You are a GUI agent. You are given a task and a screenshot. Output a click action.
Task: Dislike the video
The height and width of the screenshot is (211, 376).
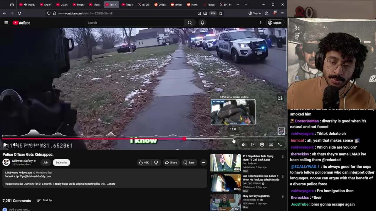click(x=156, y=162)
